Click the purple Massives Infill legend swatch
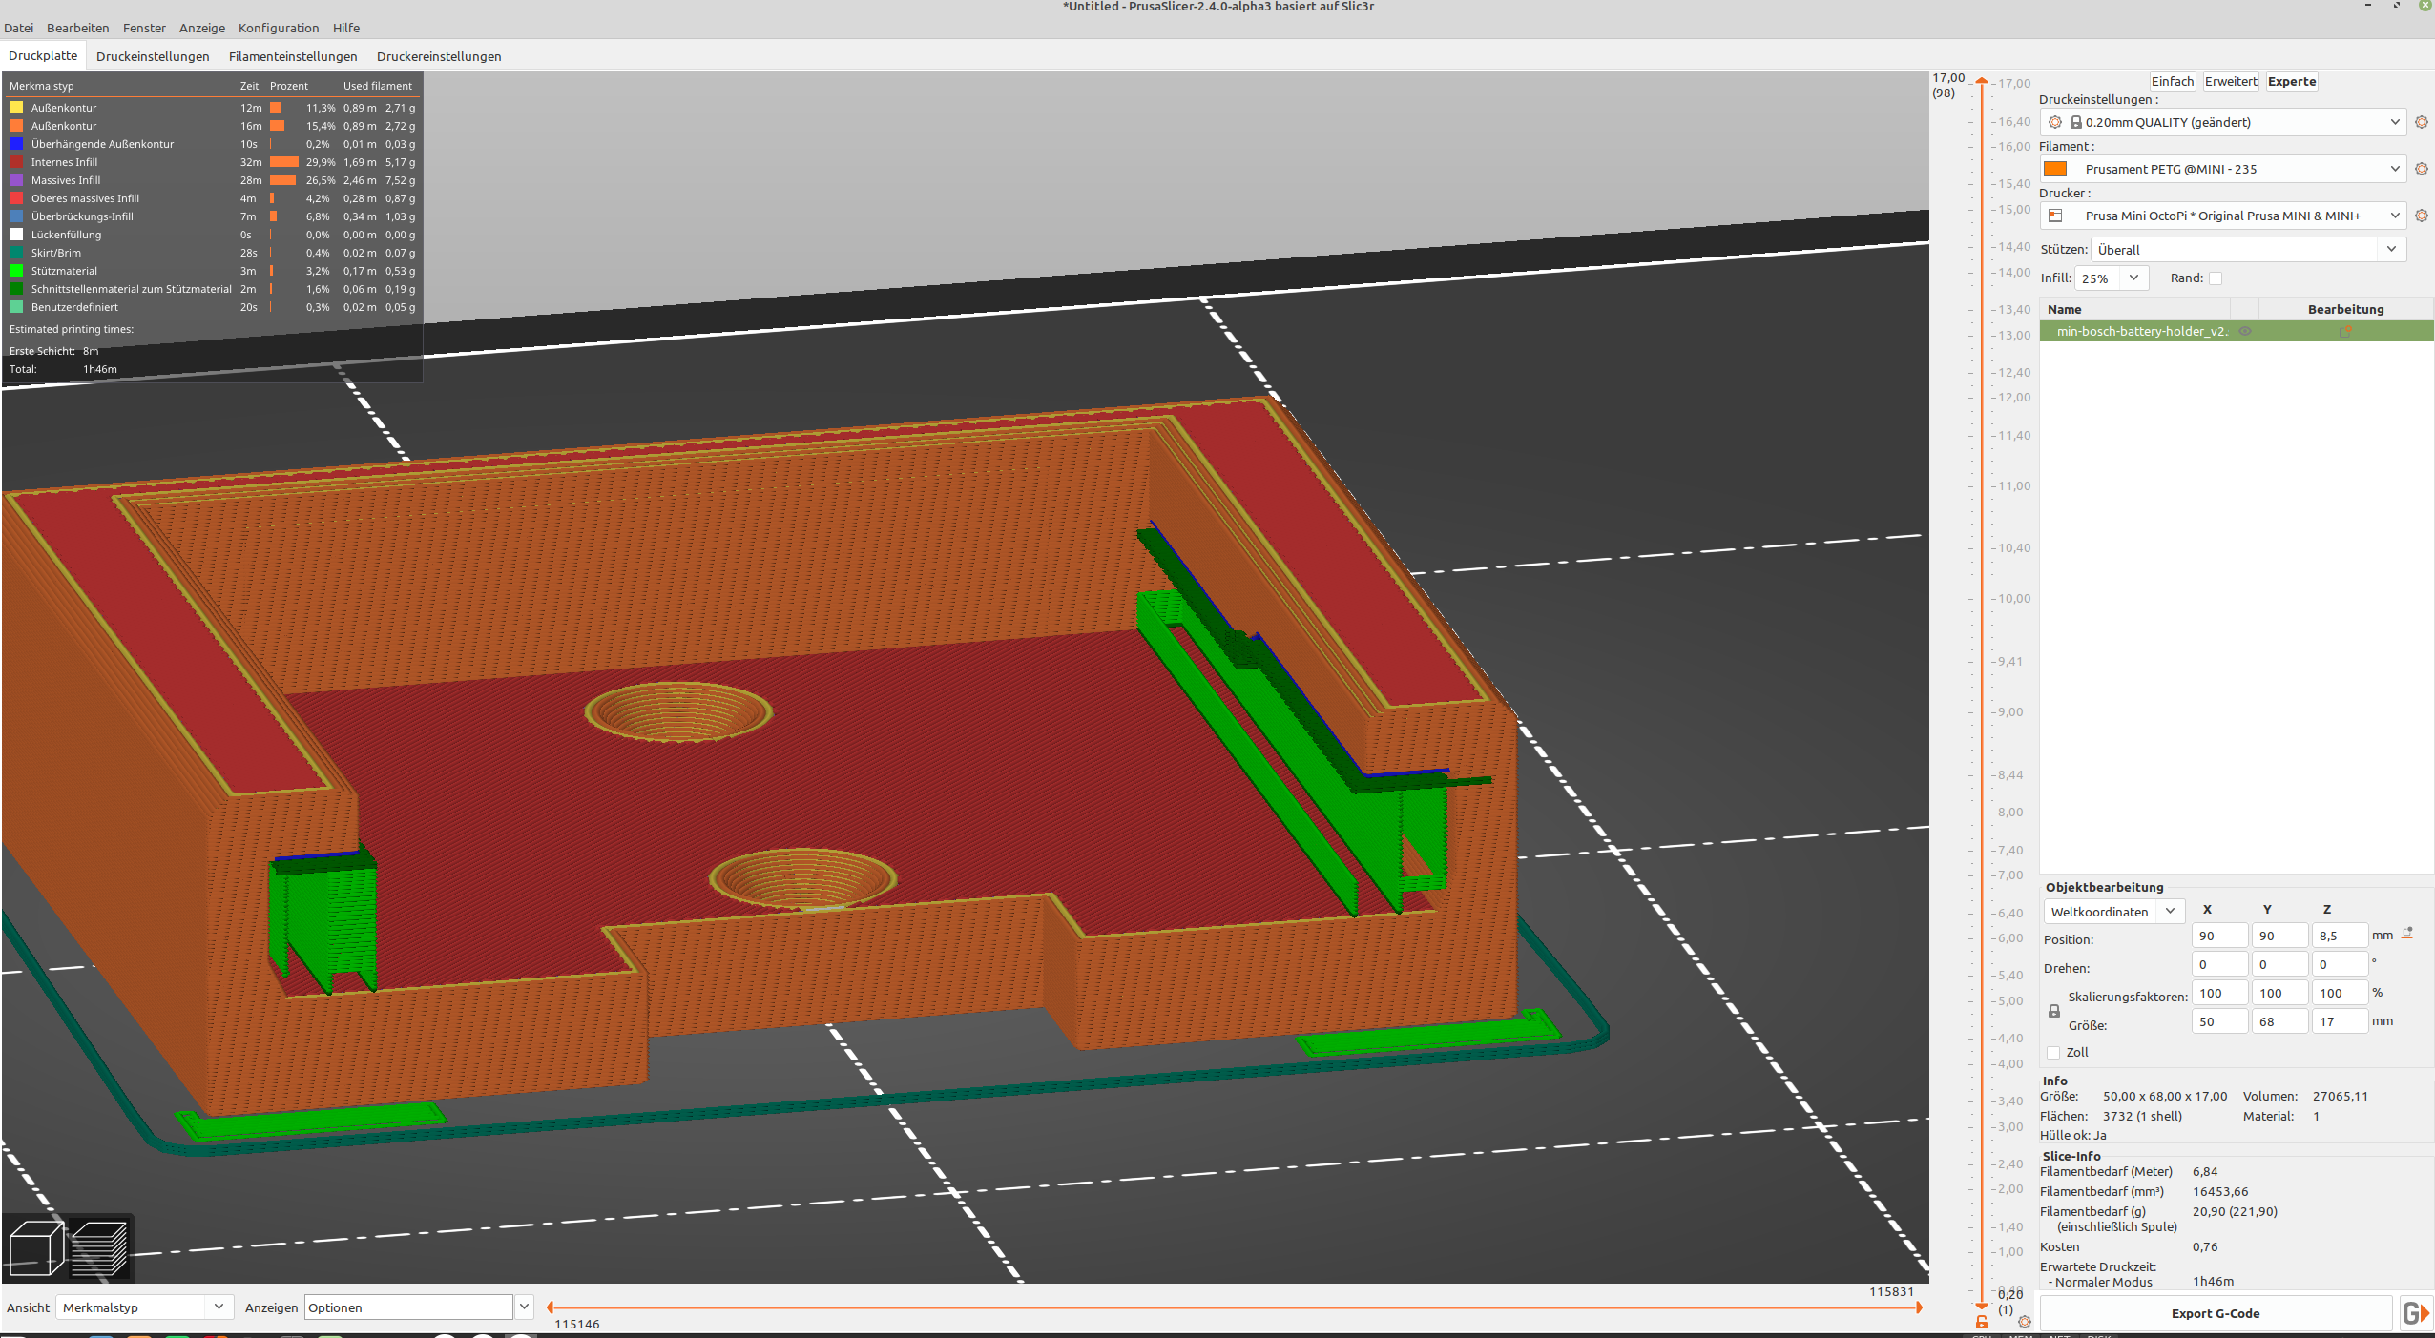The image size is (2435, 1338). click(x=16, y=180)
